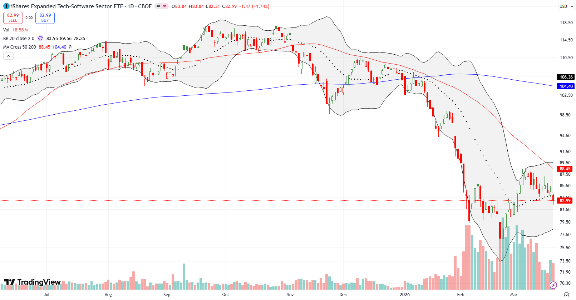Viewport: 576px width, 300px height.
Task: Click the SELL 82.99 button
Action: tap(13, 17)
